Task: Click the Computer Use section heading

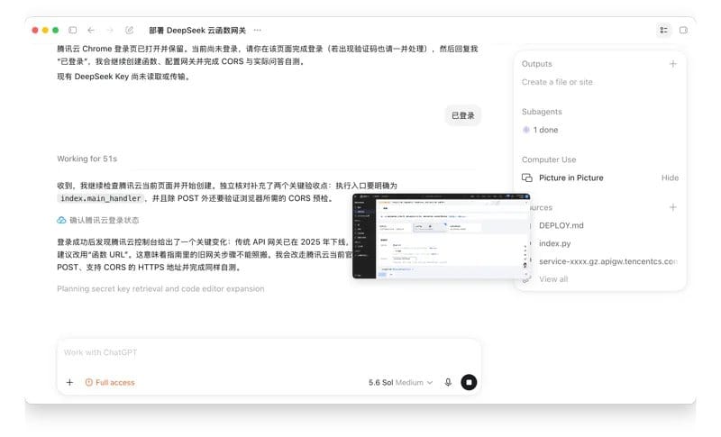Action: (549, 159)
